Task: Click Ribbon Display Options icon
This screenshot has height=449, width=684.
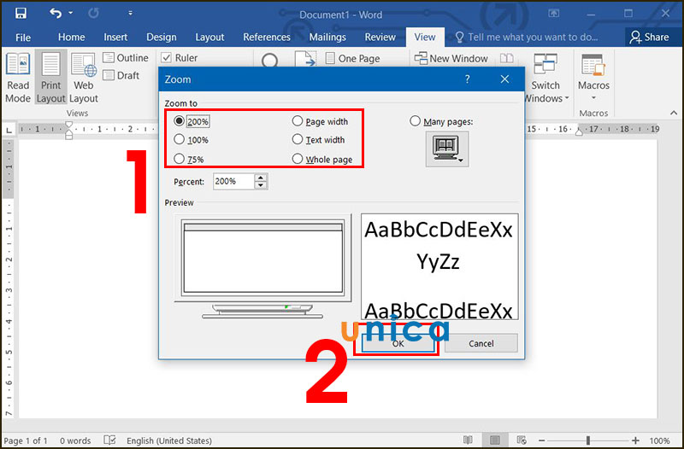Action: point(553,14)
